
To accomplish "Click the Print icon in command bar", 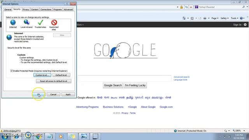I will pyautogui.click(x=205, y=18).
